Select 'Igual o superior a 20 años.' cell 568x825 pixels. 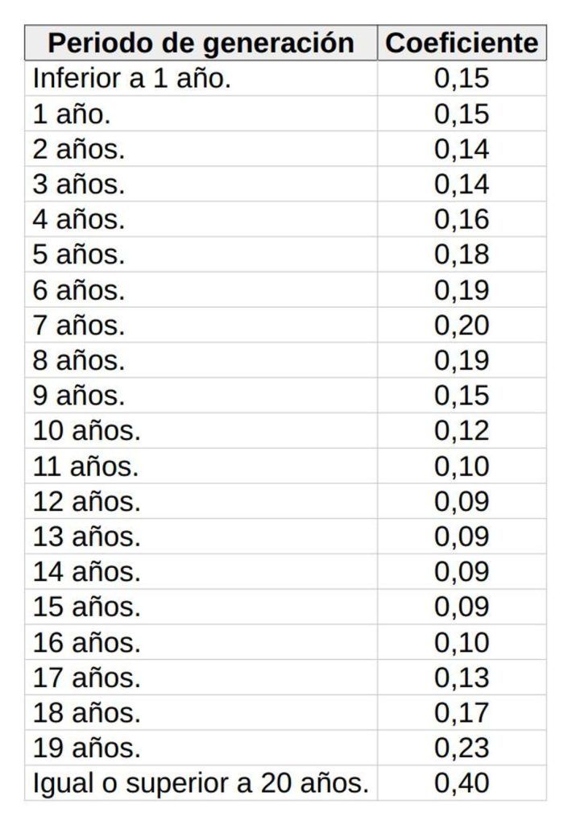pos(201,783)
